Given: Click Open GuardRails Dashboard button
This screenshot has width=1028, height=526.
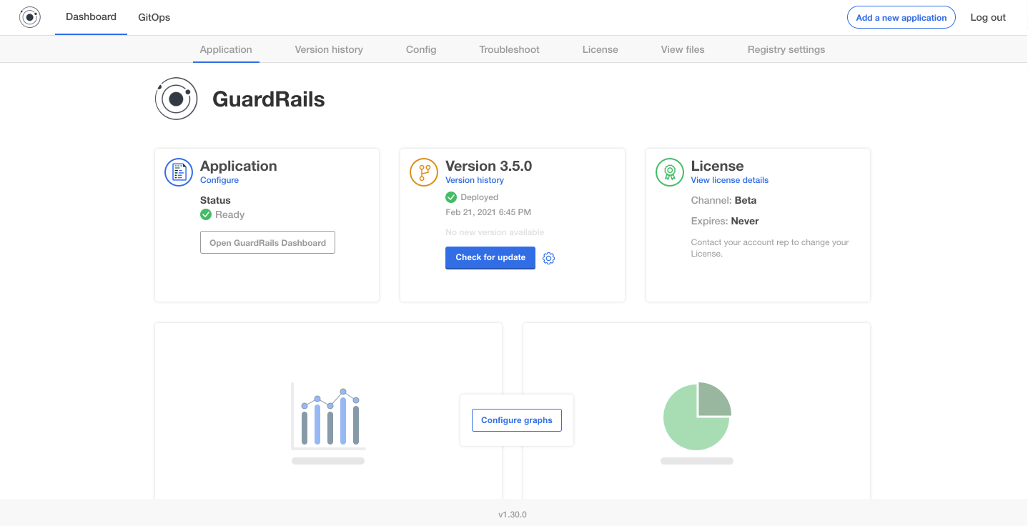Looking at the screenshot, I should point(267,242).
